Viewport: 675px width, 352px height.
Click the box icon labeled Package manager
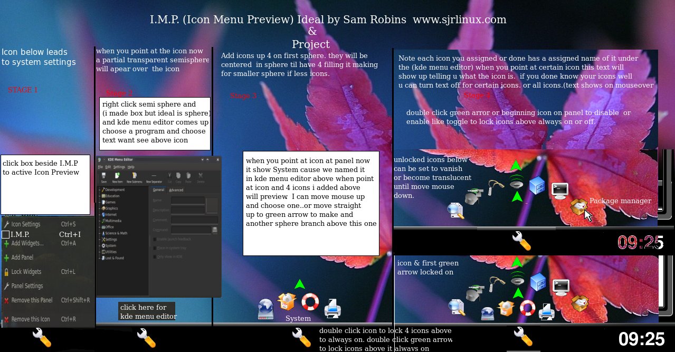(579, 207)
